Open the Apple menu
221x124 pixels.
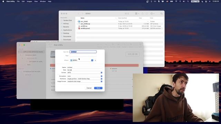click(x=3, y=1)
